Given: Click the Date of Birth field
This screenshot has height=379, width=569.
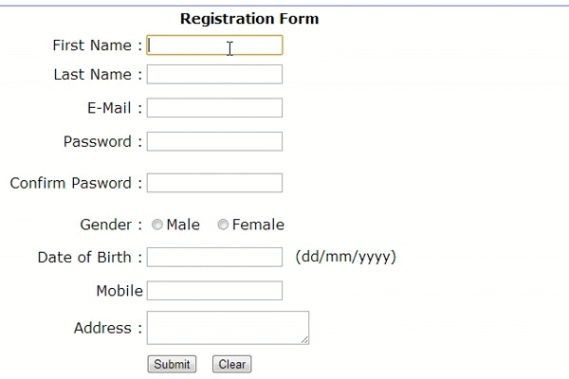Looking at the screenshot, I should [214, 257].
